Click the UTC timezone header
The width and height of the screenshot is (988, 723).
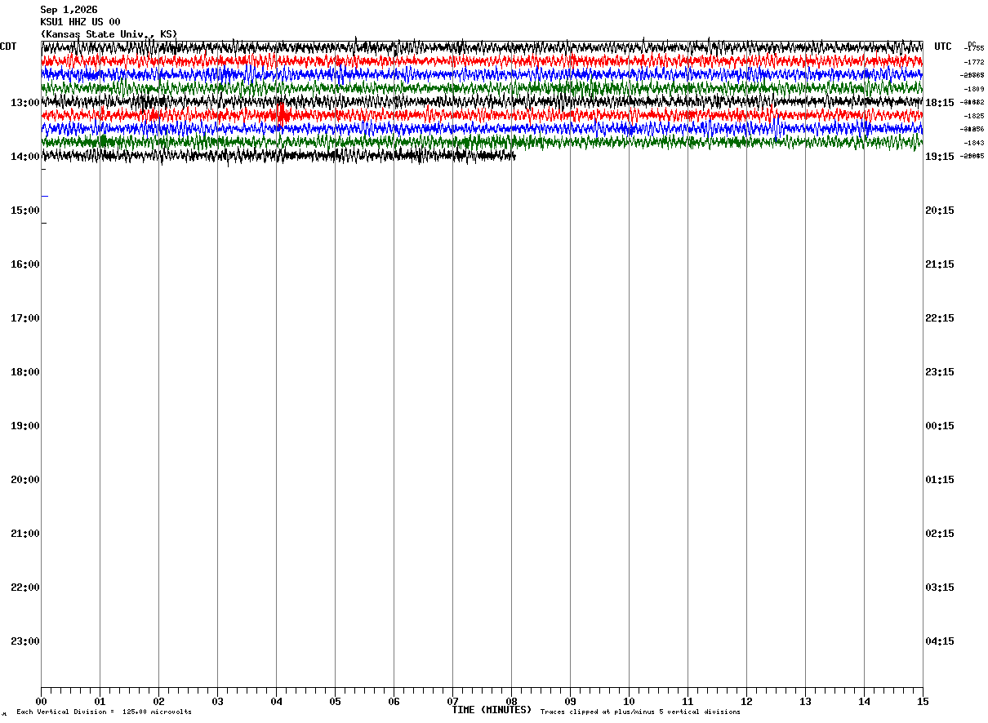(943, 47)
